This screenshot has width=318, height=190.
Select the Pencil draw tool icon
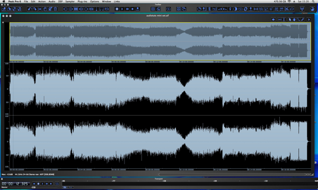coord(303,20)
